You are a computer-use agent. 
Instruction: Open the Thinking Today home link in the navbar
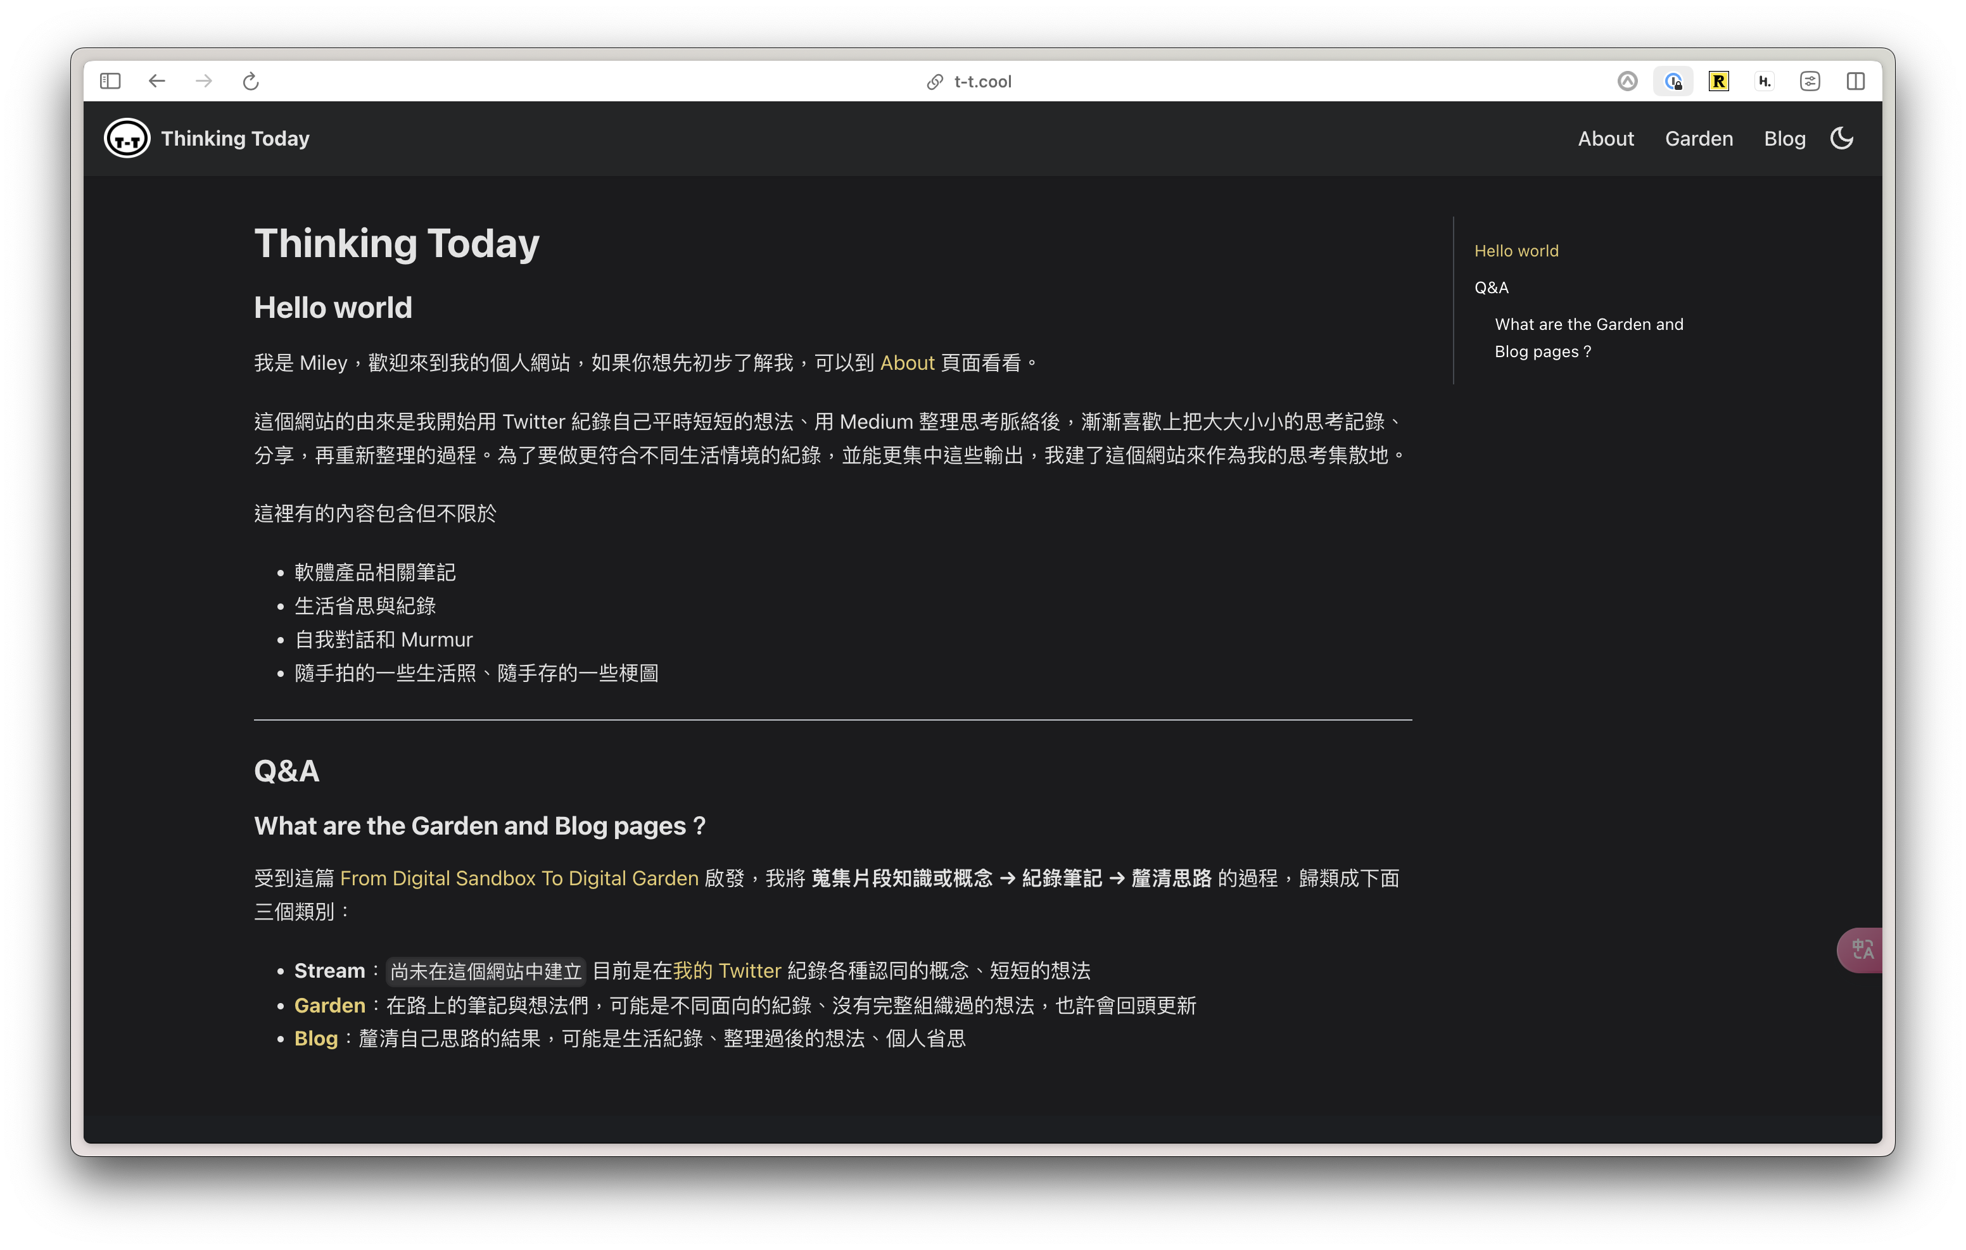pos(235,139)
